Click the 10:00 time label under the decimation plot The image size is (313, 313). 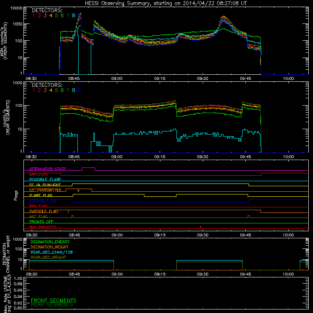click(288, 274)
